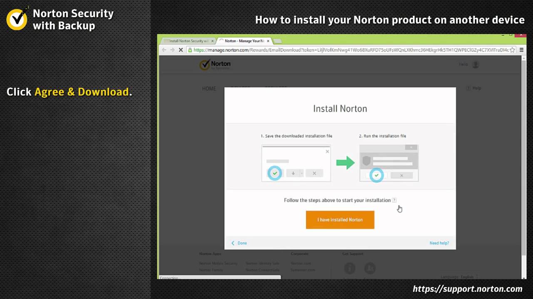Click the community support icon under Get Support
Screen dimensions: 533x299
(x=370, y=268)
